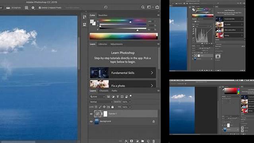The height and width of the screenshot is (143, 254).
Task: Click the color spectrum ramp bar
Action: [x=124, y=36]
